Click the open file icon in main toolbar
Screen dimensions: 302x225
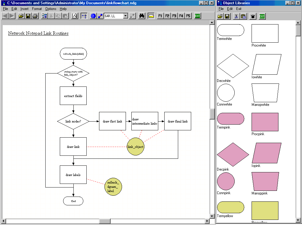point(21,16)
